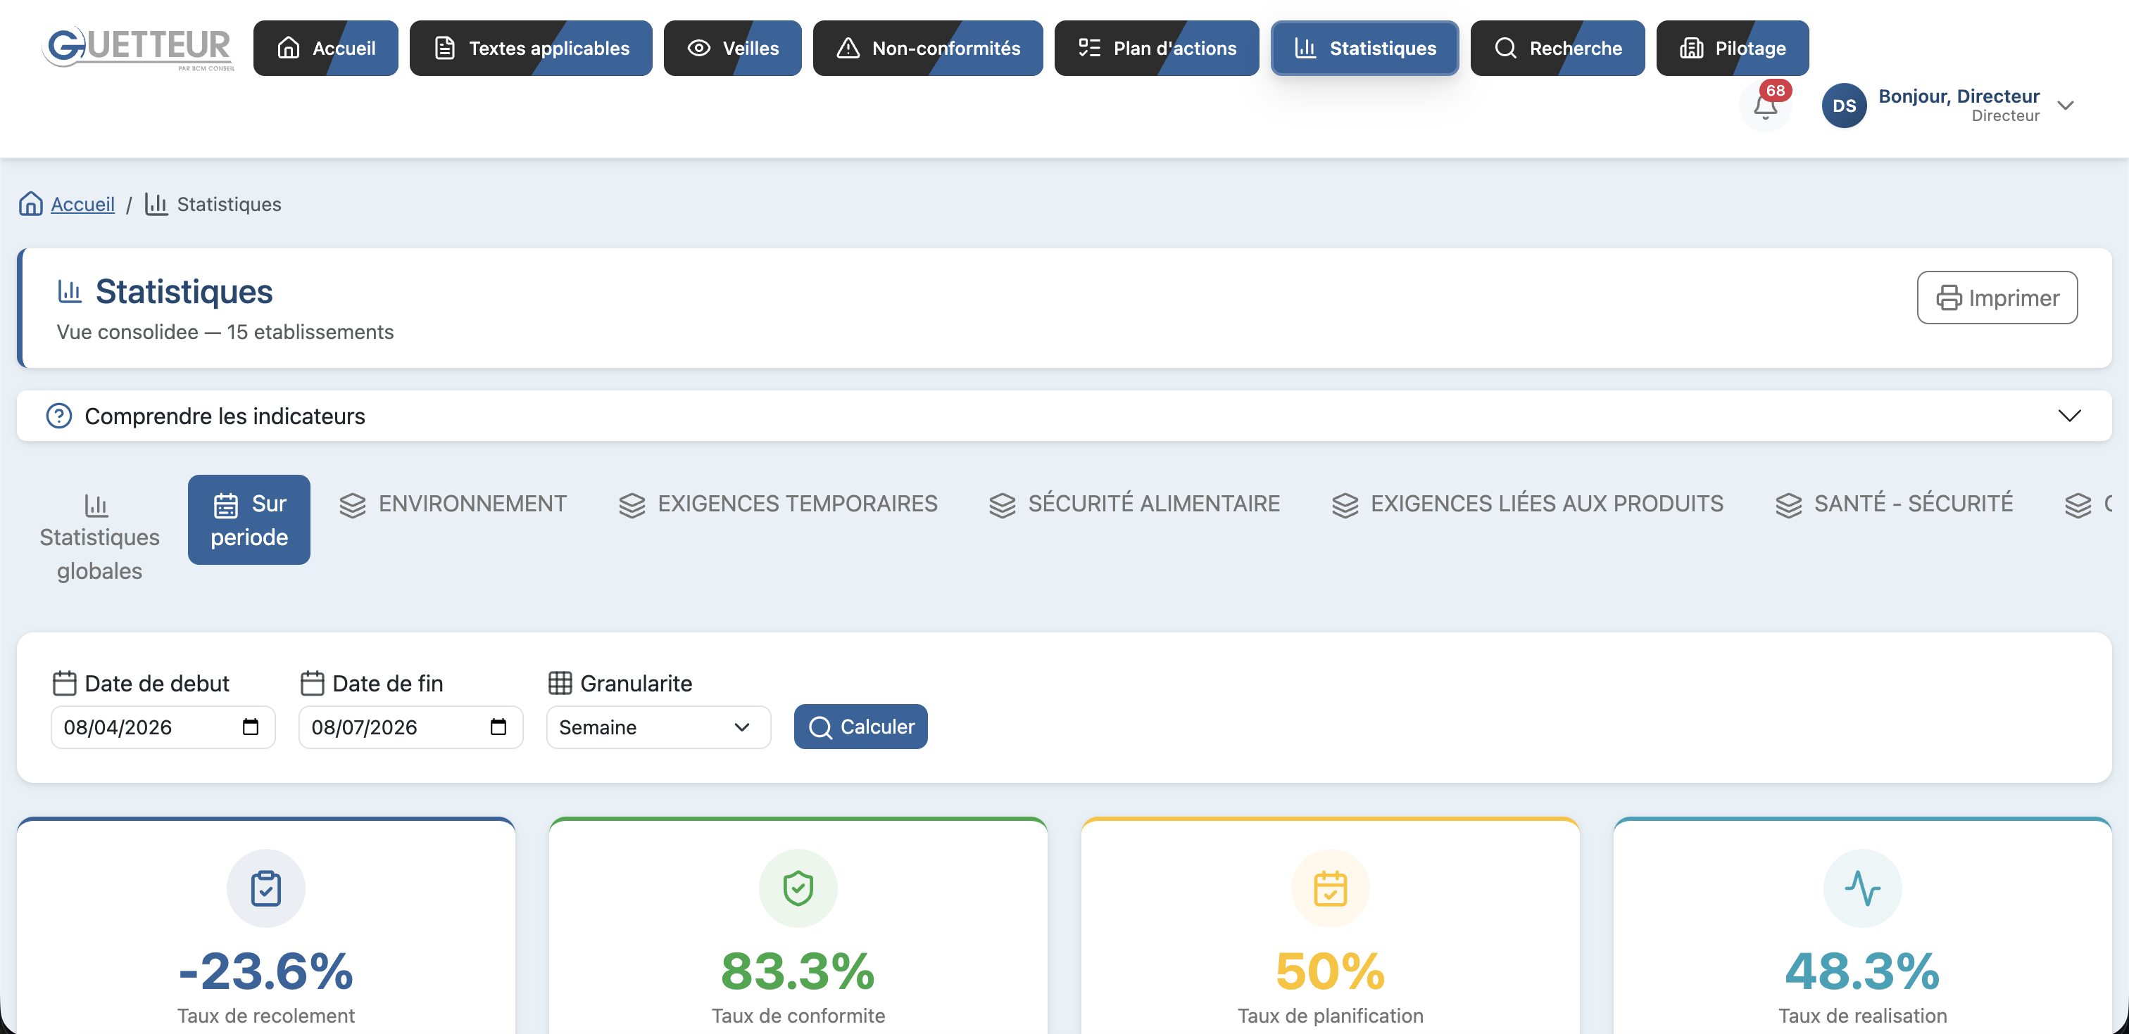Click Vue consolidee 15 etablissements subtitle
The height and width of the screenshot is (1034, 2129).
point(225,332)
